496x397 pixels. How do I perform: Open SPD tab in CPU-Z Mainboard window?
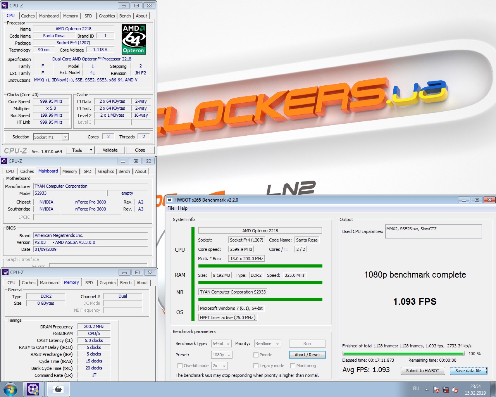88,171
